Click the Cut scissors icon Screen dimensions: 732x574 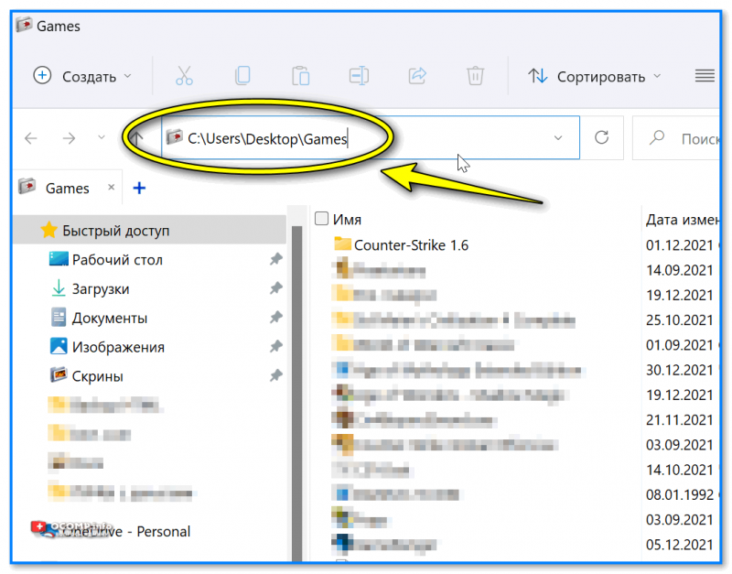184,76
